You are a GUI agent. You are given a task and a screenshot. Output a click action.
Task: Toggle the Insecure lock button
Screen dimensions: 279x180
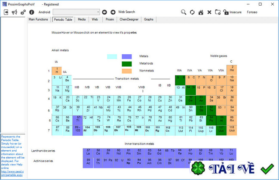tap(233, 12)
